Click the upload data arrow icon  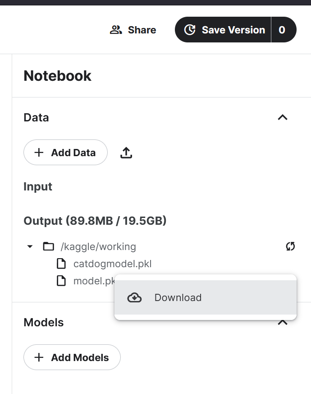point(126,153)
